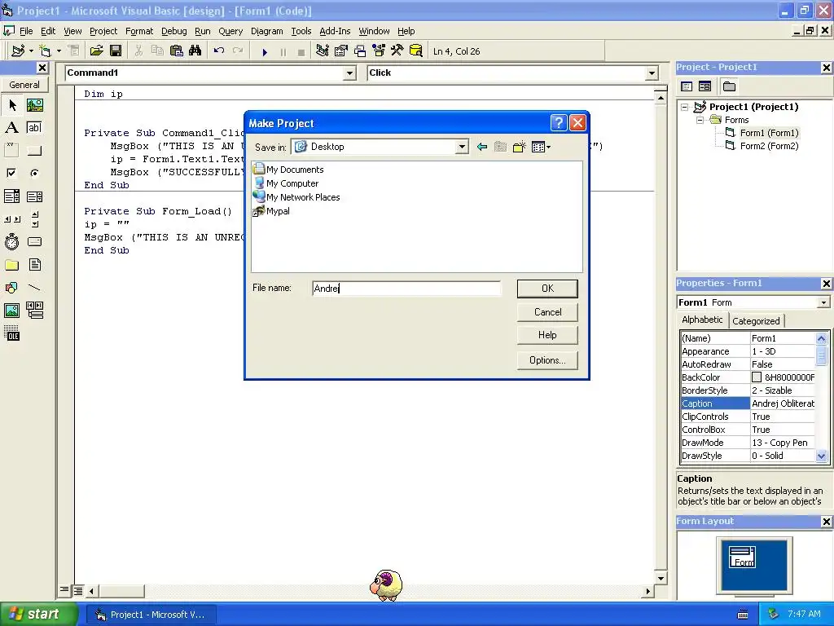Select My Documents in the file list
Screen dimensions: 834x626
[x=289, y=170]
